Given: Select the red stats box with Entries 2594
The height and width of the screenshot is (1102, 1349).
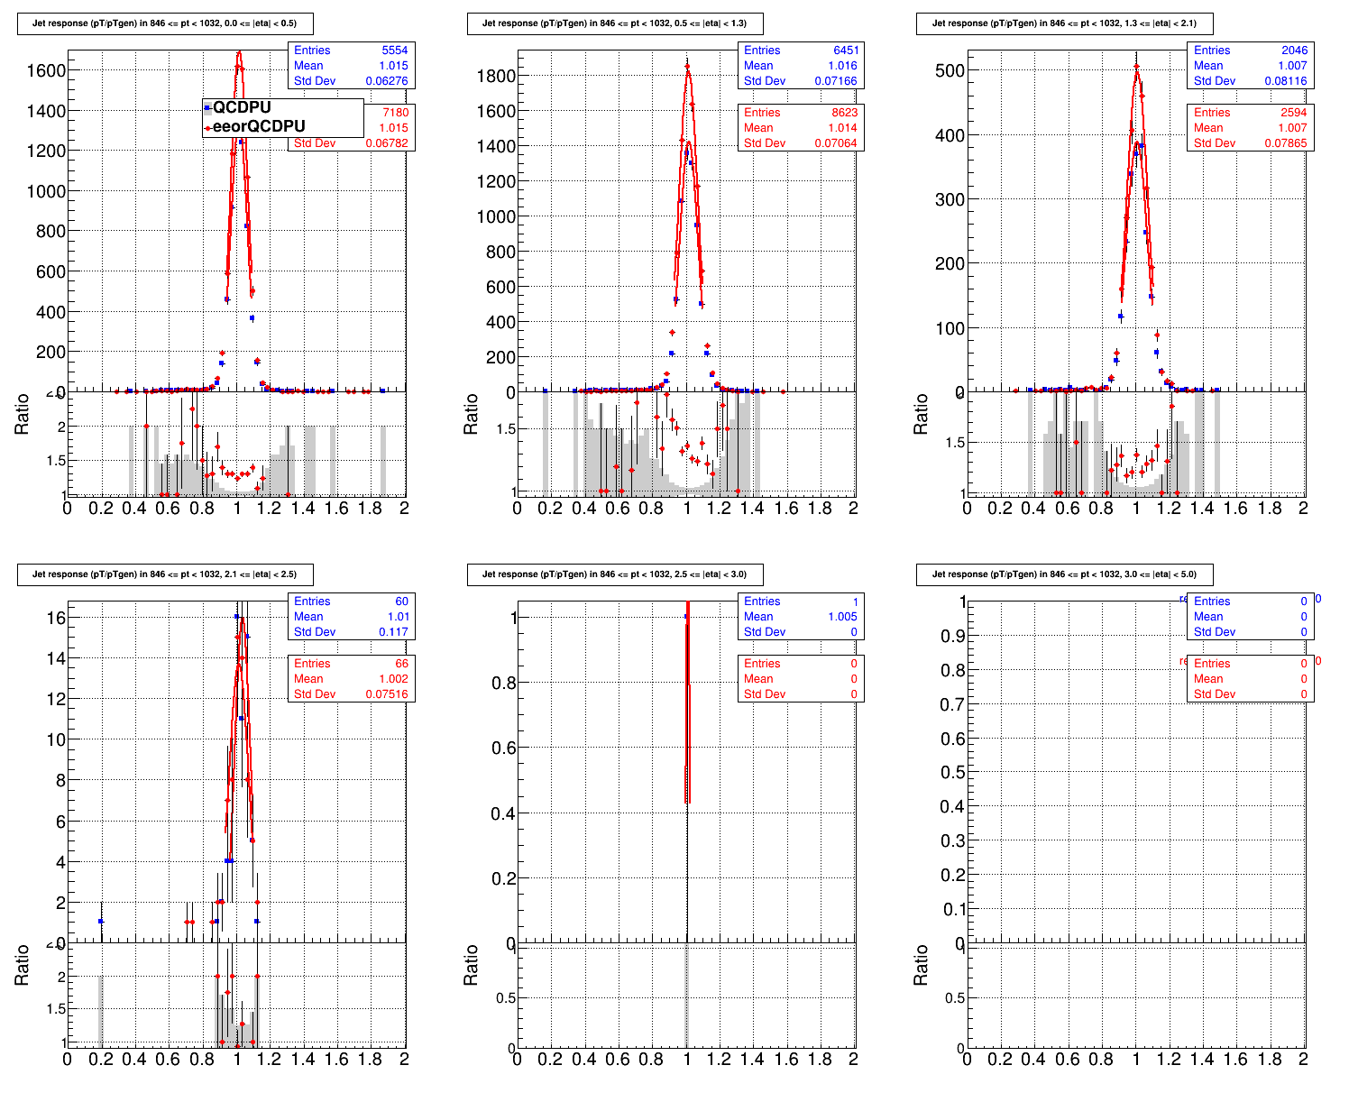Looking at the screenshot, I should [x=1251, y=128].
